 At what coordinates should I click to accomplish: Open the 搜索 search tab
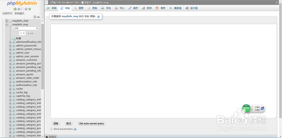(79, 8)
